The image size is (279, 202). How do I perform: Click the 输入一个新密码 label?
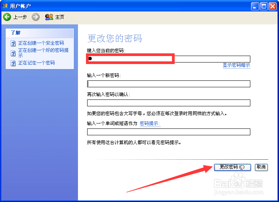click(x=104, y=75)
